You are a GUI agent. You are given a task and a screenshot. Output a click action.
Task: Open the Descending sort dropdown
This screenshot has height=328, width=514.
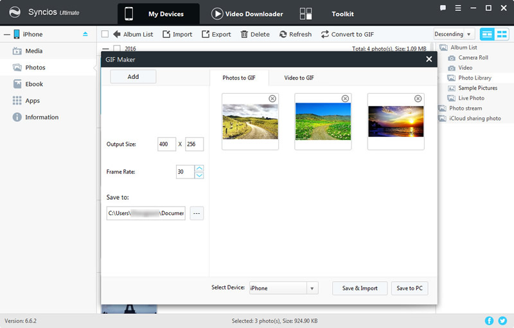[454, 34]
